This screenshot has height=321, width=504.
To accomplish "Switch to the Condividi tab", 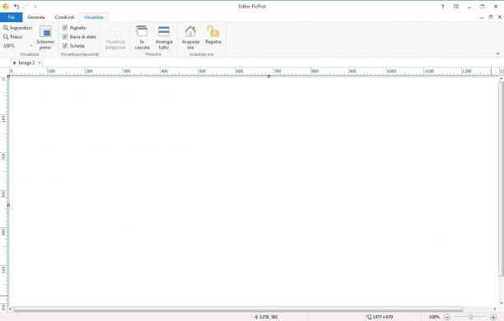I will 64,17.
